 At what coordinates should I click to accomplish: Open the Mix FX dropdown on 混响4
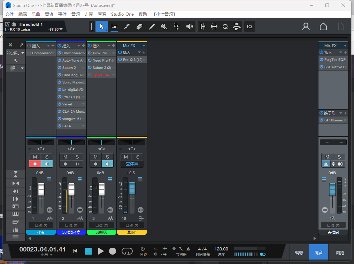point(144,46)
